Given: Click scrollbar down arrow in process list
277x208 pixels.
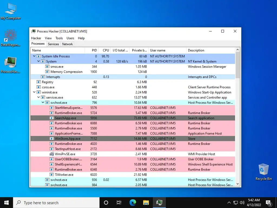Looking at the screenshot, I should point(238,184).
